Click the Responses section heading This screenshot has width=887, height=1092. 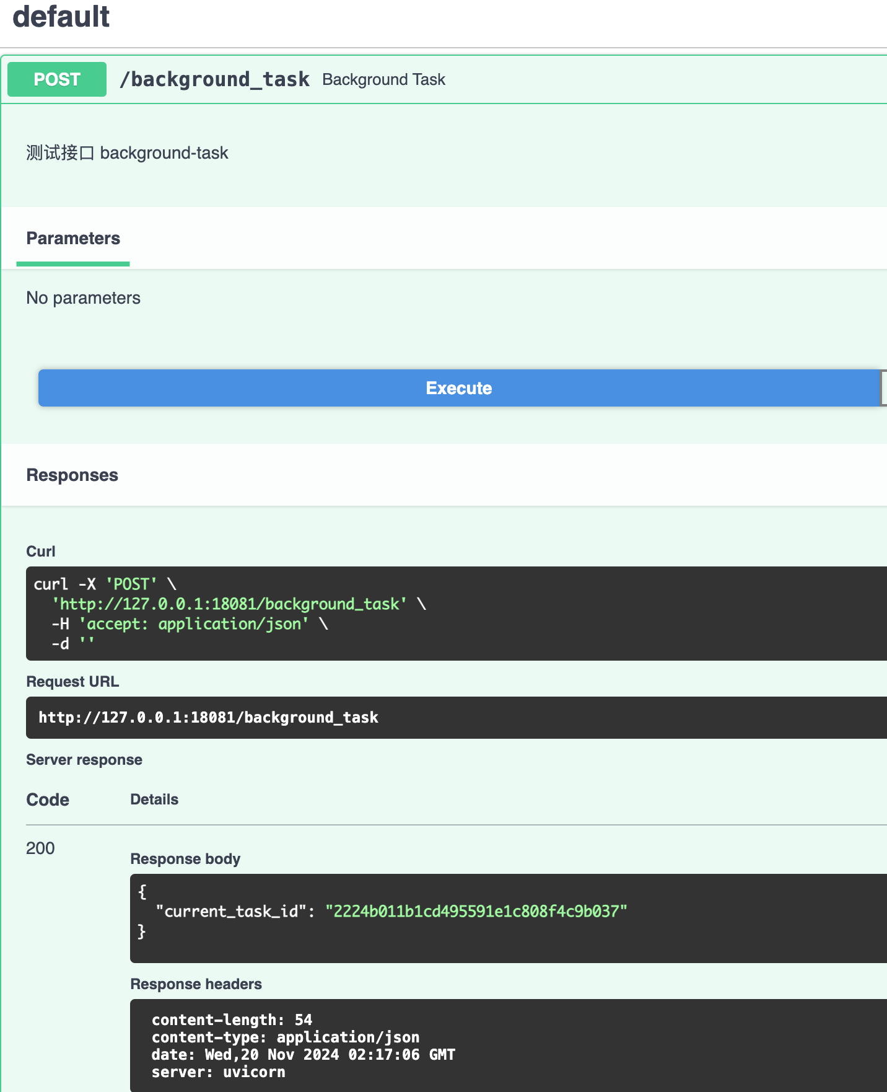(72, 475)
